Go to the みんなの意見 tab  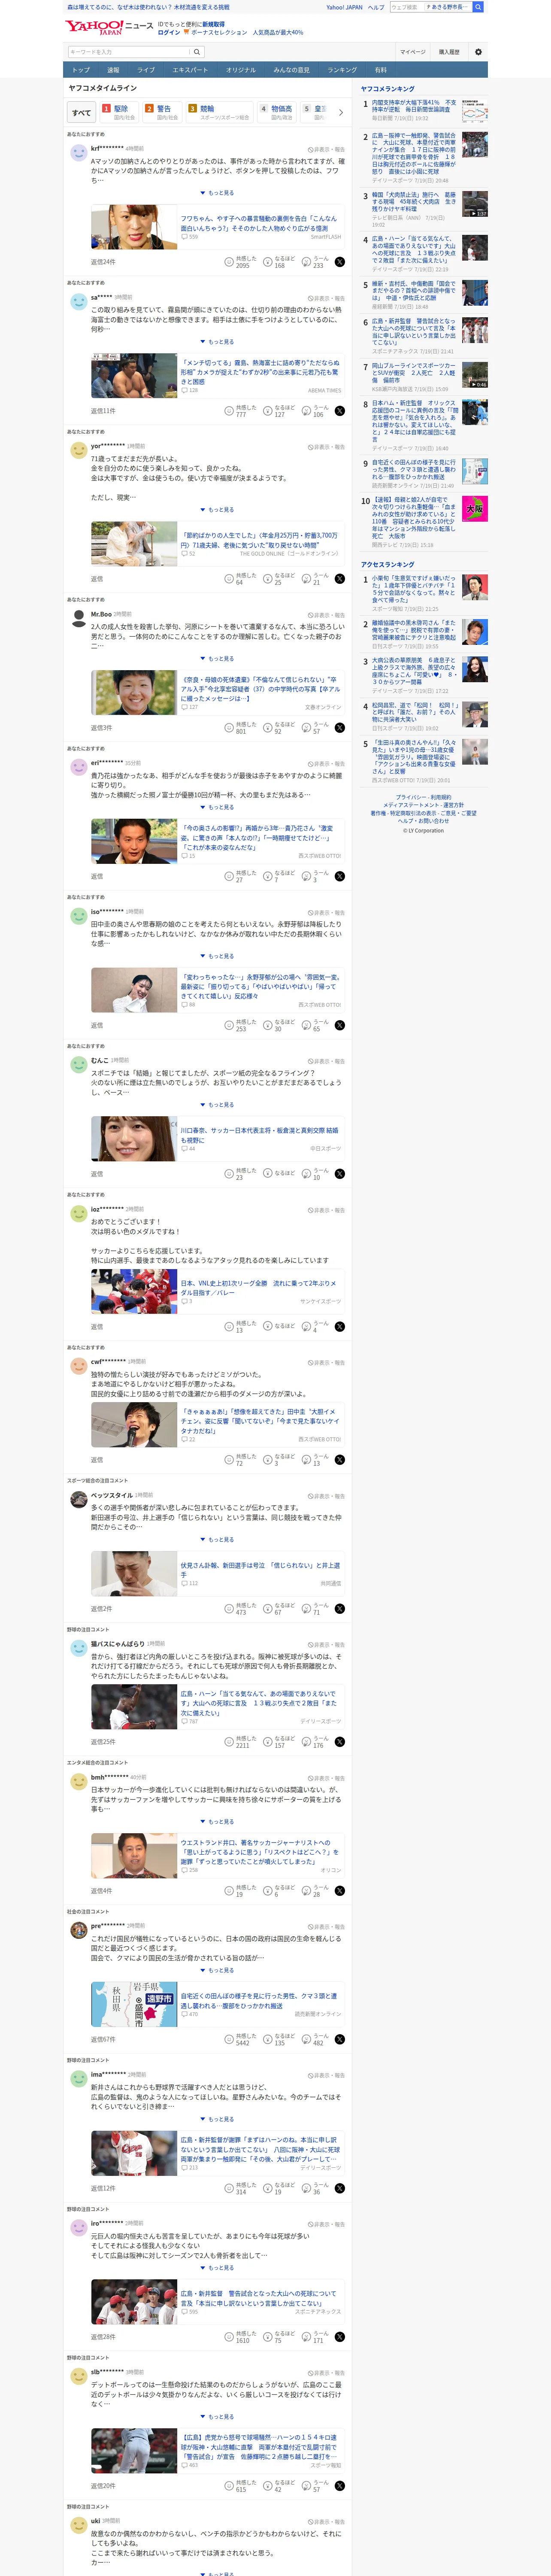[292, 70]
